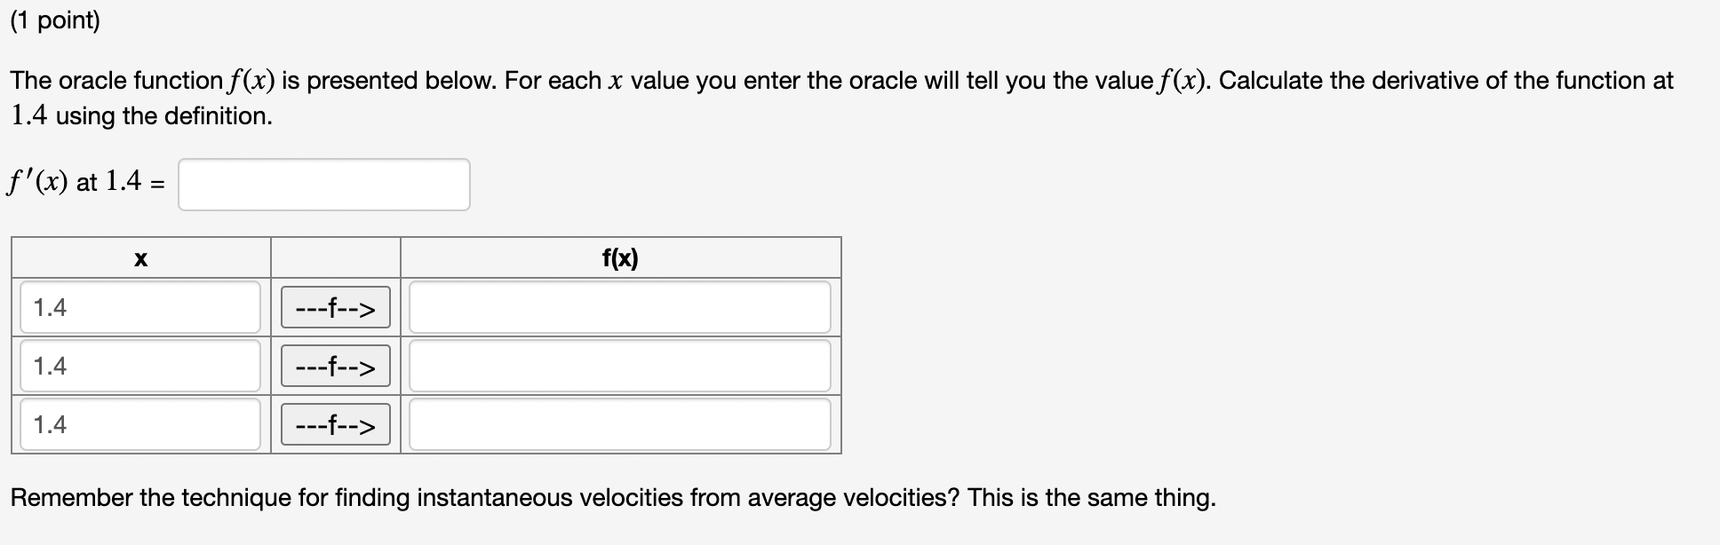This screenshot has height=545, width=1720.
Task: Click the third ---f--> oracle button
Action: 334,425
